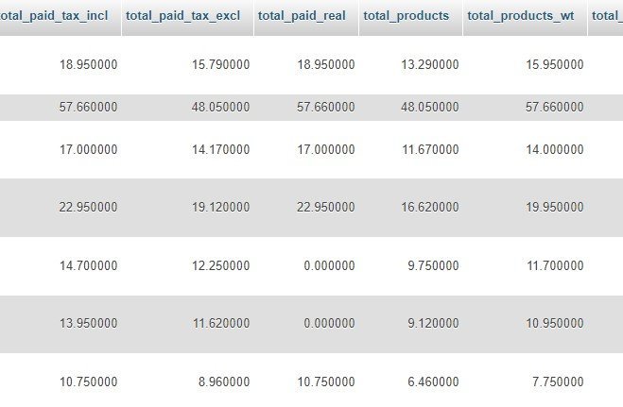Select cell 19.950000 in total_products_wt
Image resolution: width=623 pixels, height=407 pixels.
tap(555, 207)
